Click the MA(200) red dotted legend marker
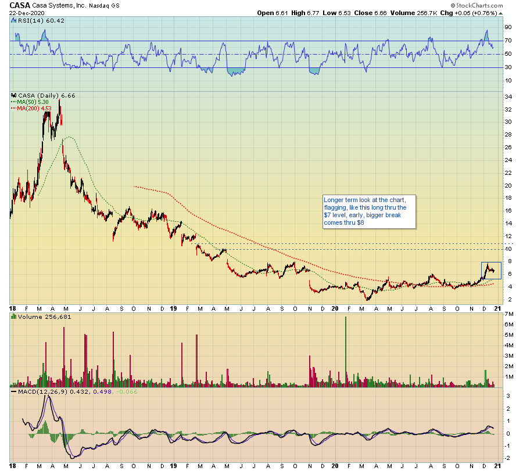 (x=14, y=109)
